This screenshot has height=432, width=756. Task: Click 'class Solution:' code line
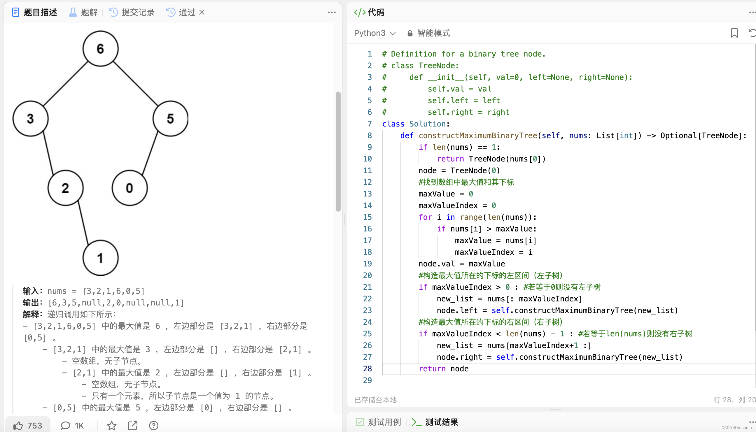click(416, 124)
